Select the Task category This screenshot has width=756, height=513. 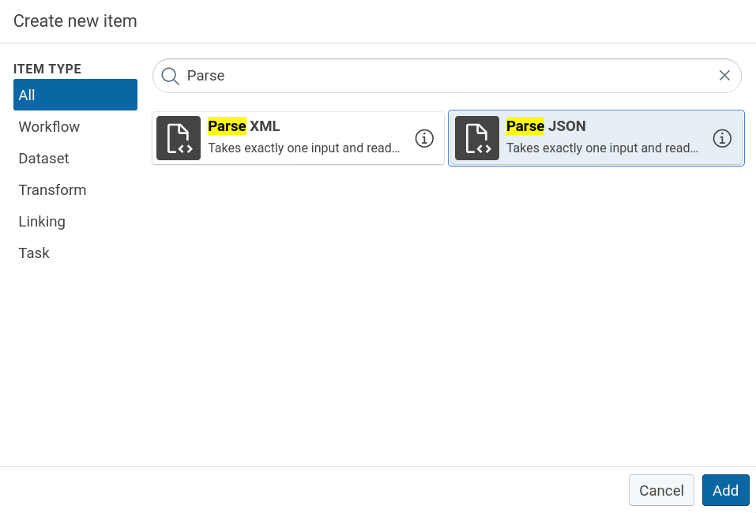pos(34,253)
